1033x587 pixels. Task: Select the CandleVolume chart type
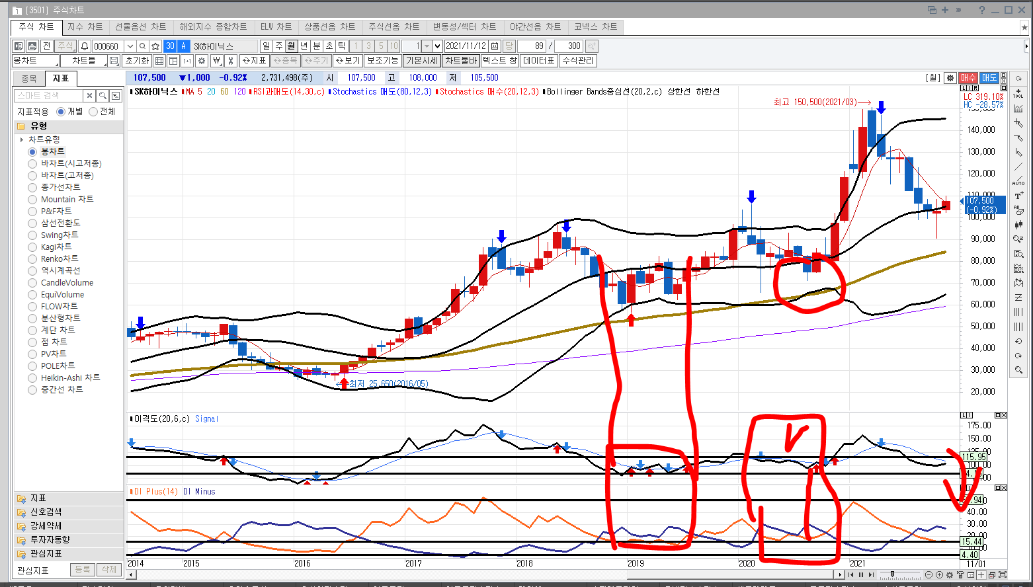pos(32,282)
